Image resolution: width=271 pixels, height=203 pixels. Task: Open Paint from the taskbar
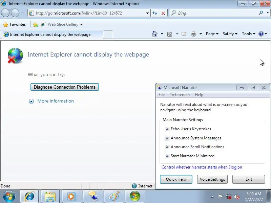click(114, 196)
